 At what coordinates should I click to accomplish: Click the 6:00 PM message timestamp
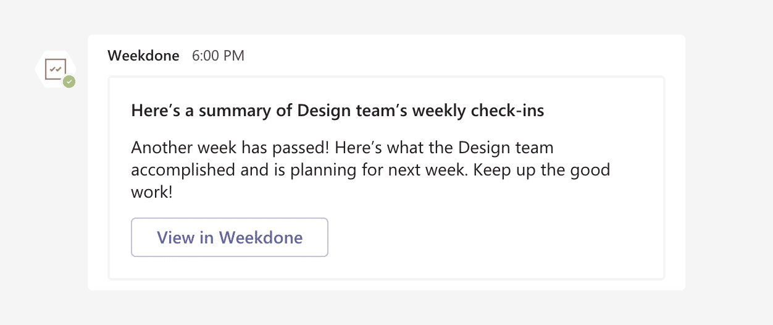[218, 56]
